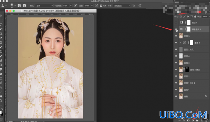This screenshot has height=122, width=210.
Task: Hide the 图层 4 layer
Action: [176, 56]
